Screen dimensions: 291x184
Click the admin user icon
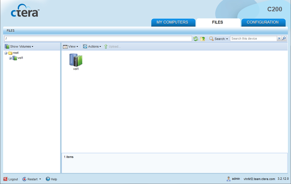(228, 179)
